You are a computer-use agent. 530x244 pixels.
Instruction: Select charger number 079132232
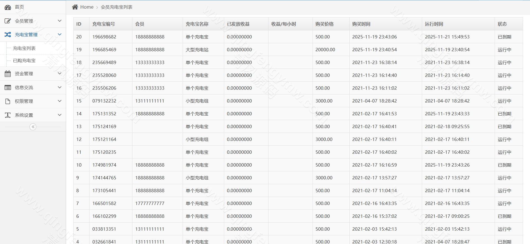tap(104, 101)
